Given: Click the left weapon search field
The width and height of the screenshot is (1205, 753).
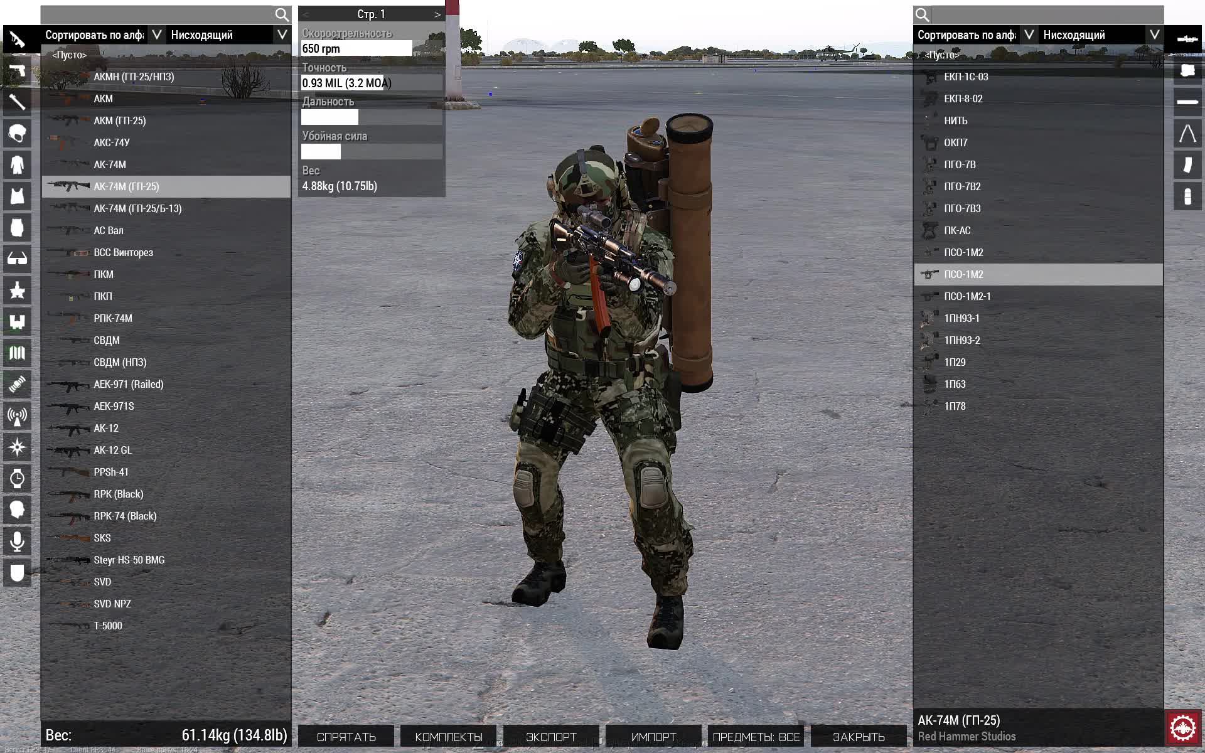Looking at the screenshot, I should click(157, 14).
